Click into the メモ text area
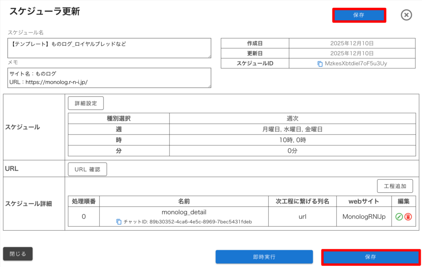This screenshot has height=267, width=422. tap(109, 78)
